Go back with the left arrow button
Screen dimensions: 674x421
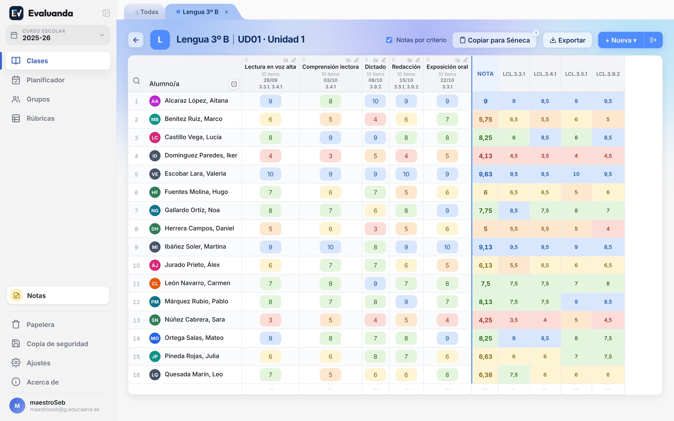click(136, 40)
